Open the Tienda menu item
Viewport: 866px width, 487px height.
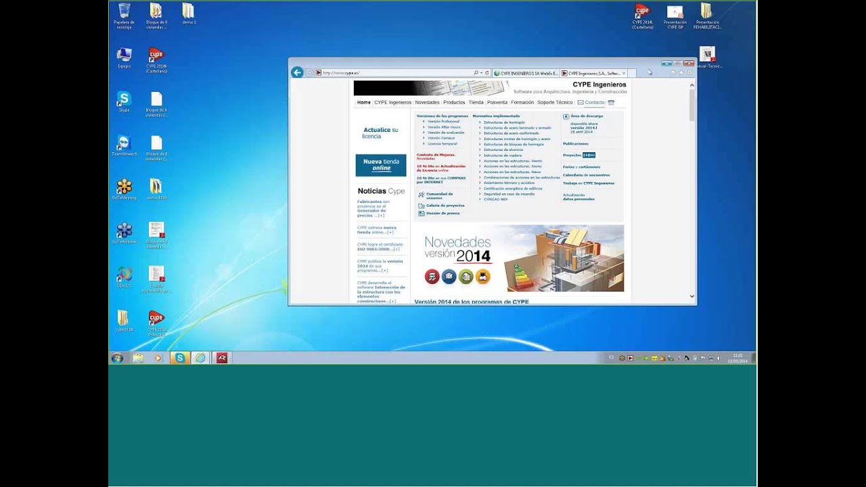pyautogui.click(x=476, y=103)
